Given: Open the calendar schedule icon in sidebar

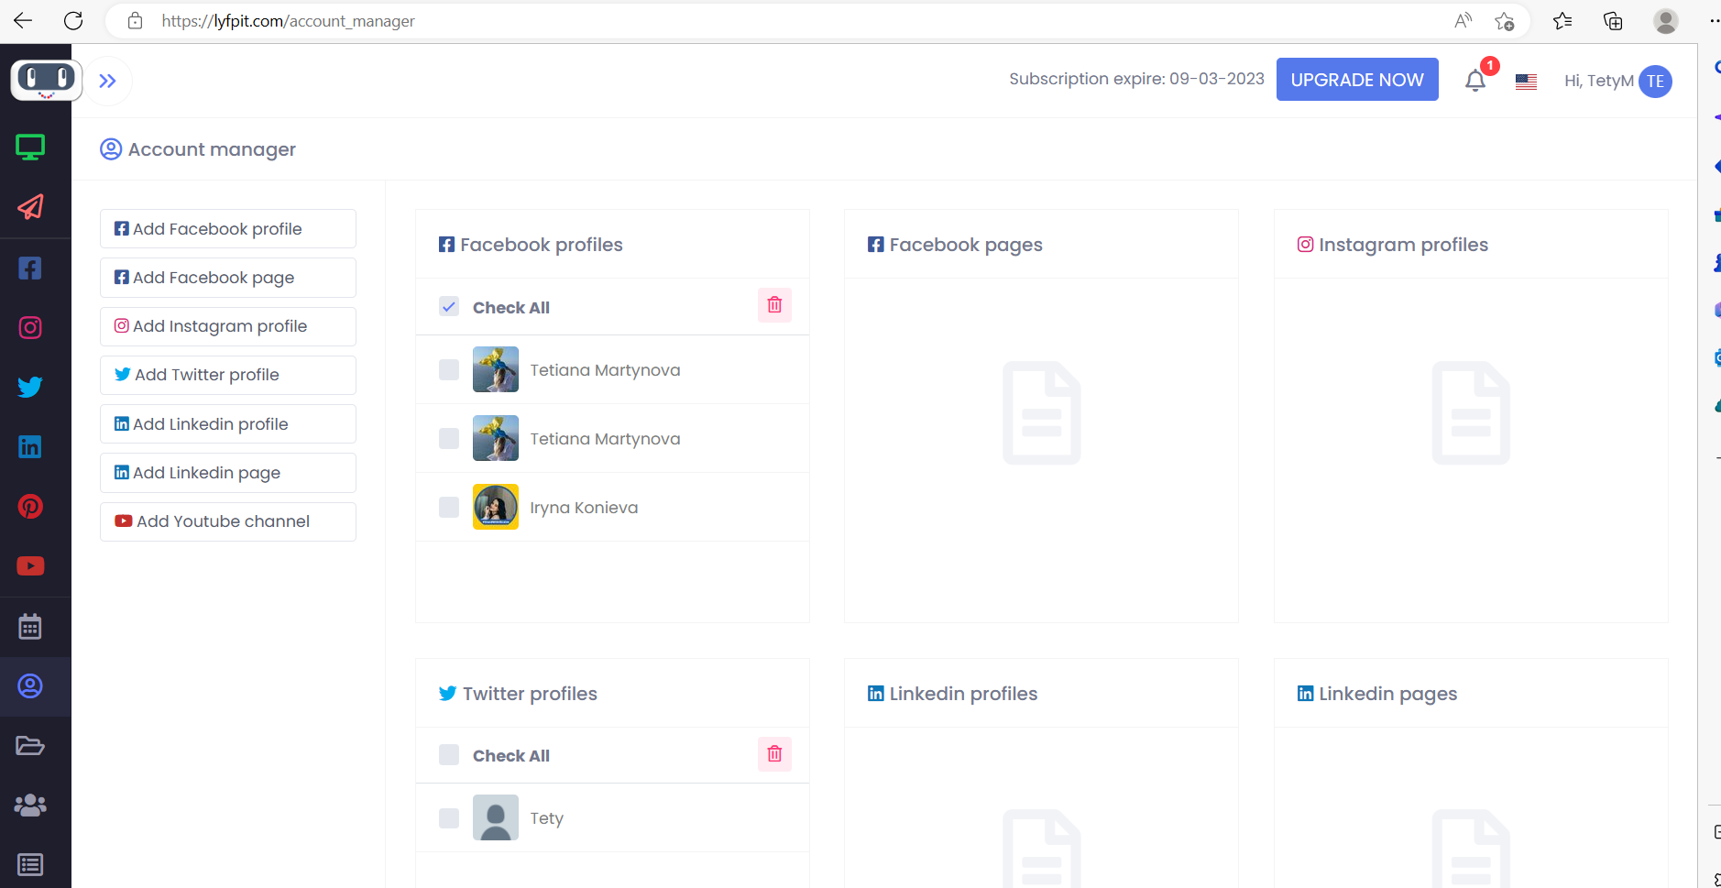Looking at the screenshot, I should pyautogui.click(x=30, y=627).
